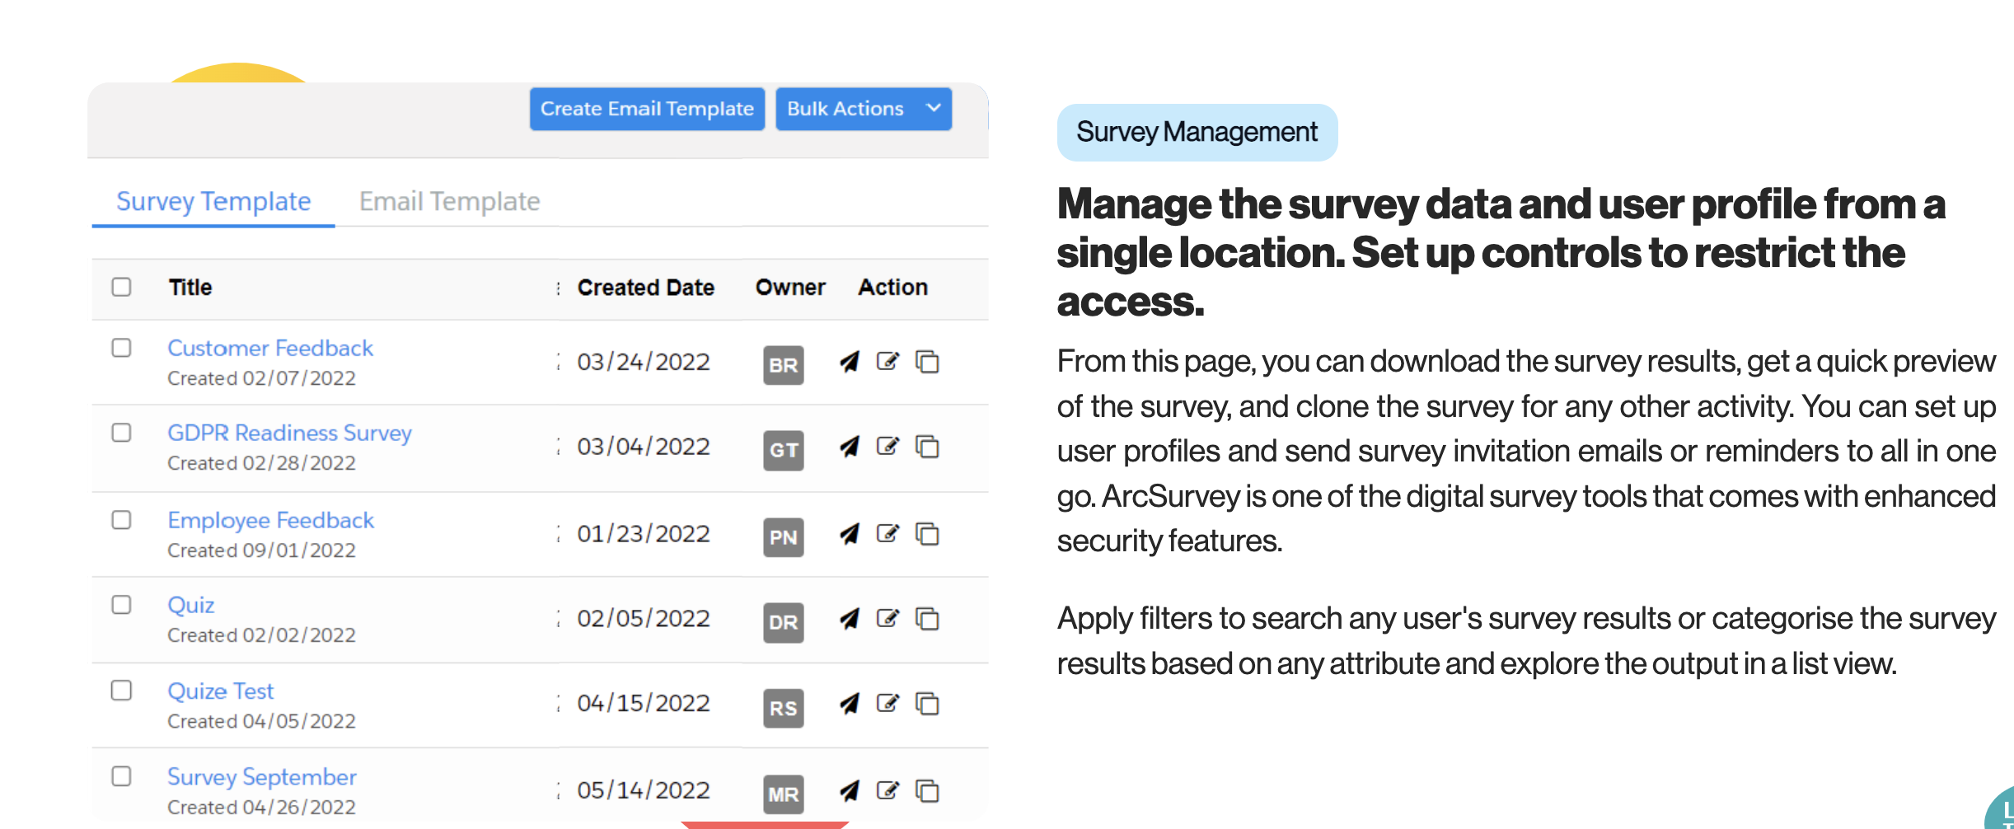Edit the GDPR Readiness Survey
This screenshot has width=2014, height=829.
coord(888,446)
